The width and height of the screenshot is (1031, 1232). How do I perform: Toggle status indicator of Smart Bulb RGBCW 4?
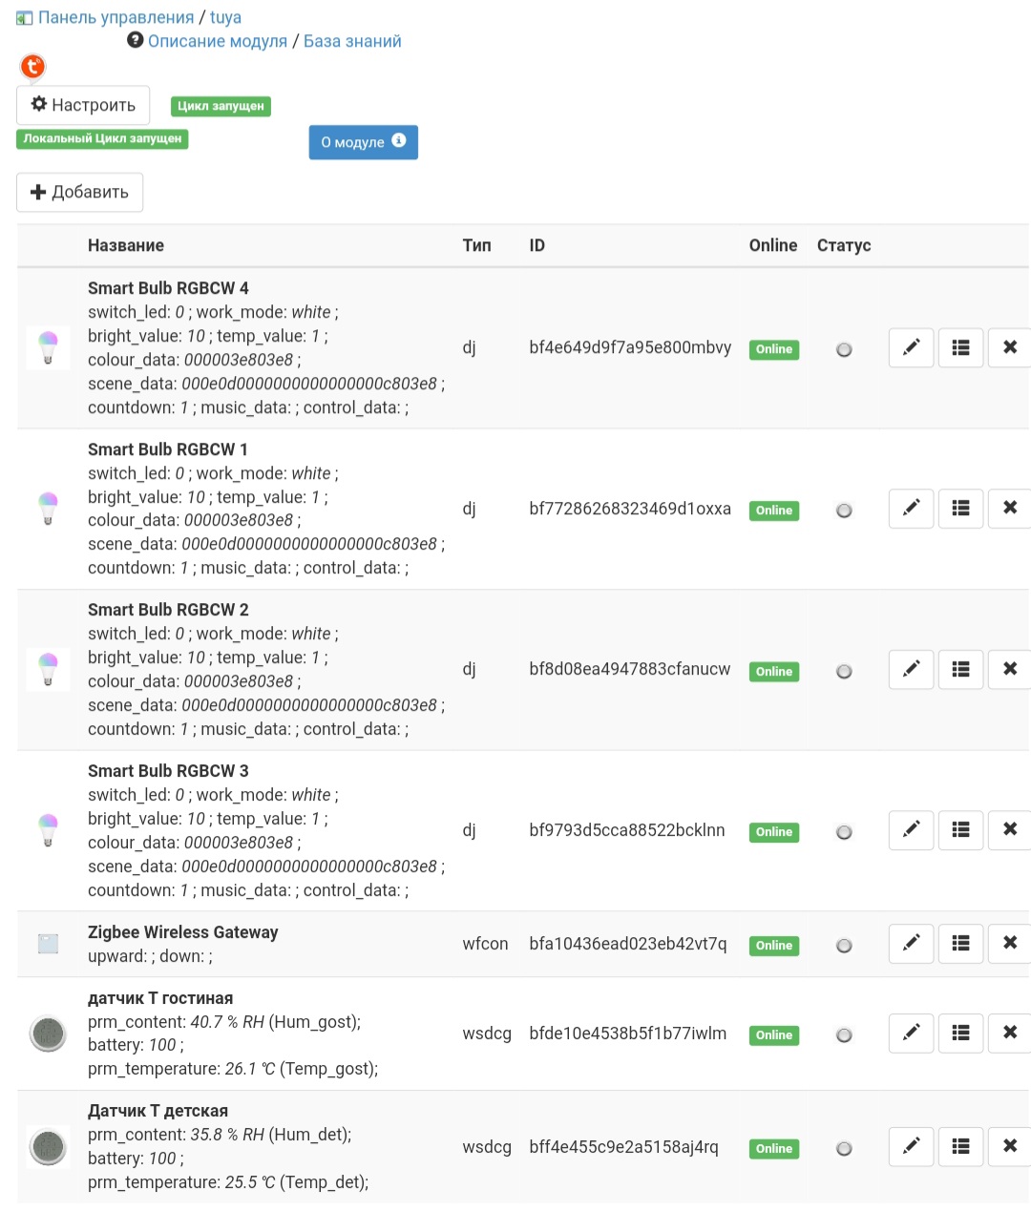point(844,349)
